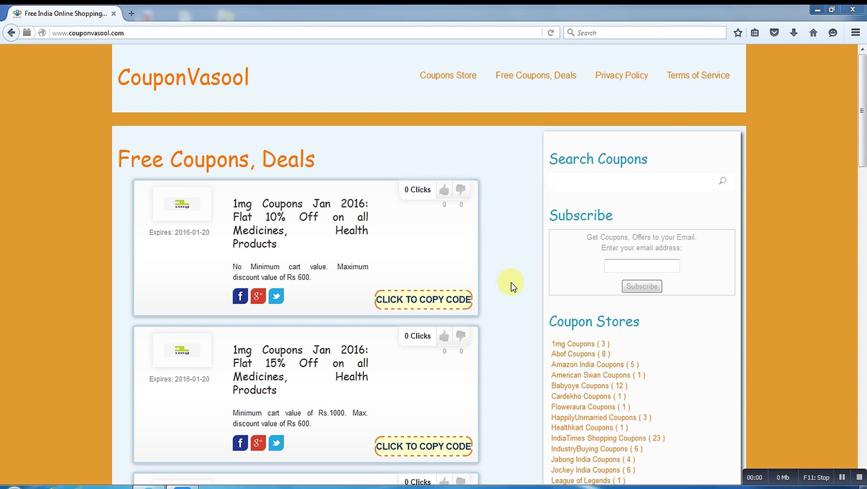Click the free Coupons, Deals heading
The width and height of the screenshot is (867, 489).
[216, 159]
